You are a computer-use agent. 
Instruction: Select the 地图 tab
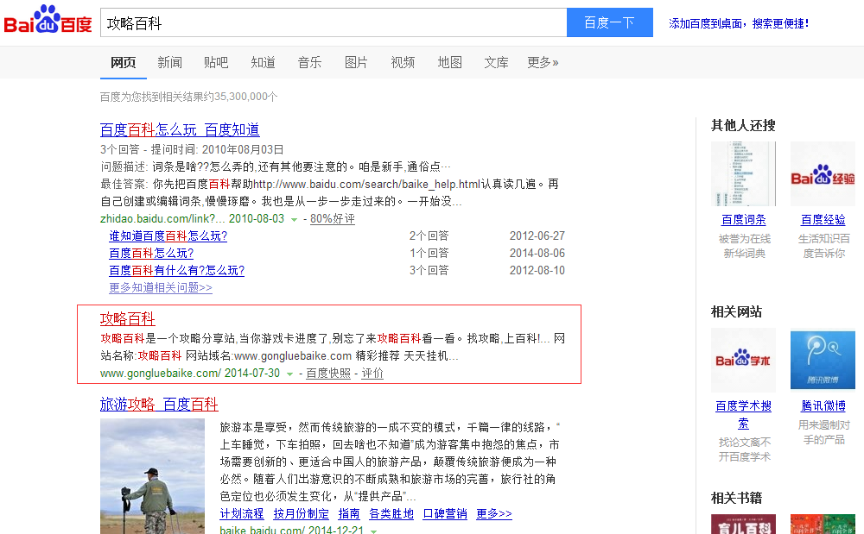tap(449, 62)
